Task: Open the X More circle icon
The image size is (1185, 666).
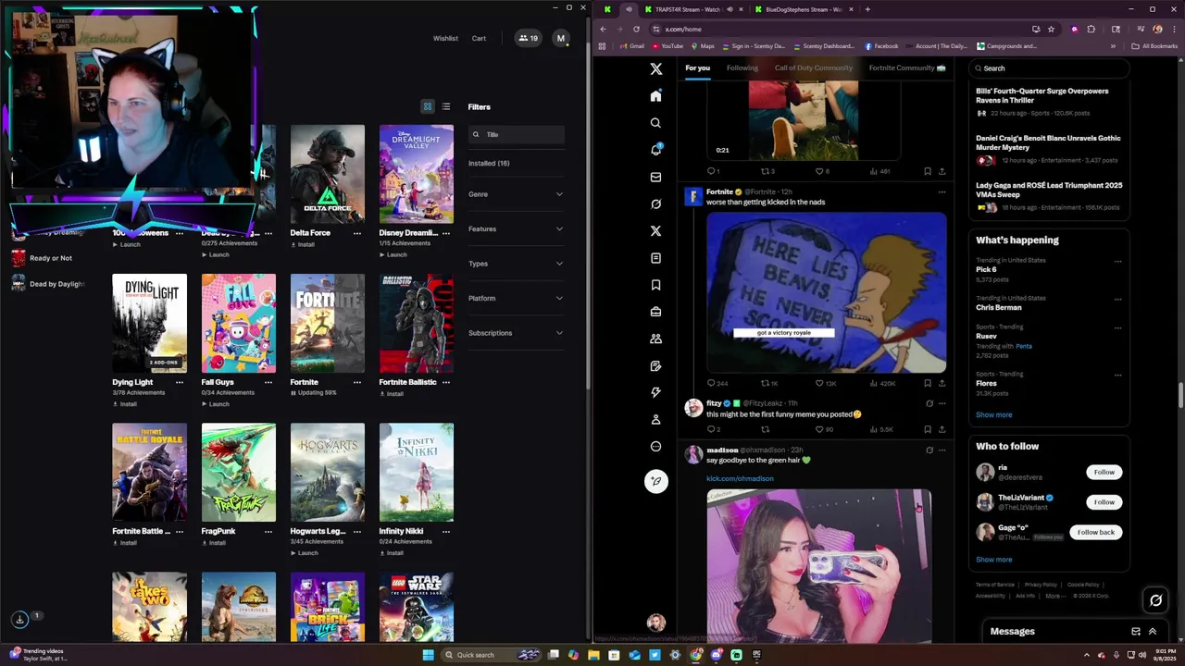Action: (x=655, y=446)
